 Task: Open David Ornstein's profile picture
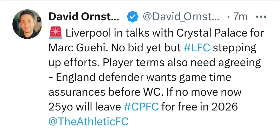coord(27,24)
